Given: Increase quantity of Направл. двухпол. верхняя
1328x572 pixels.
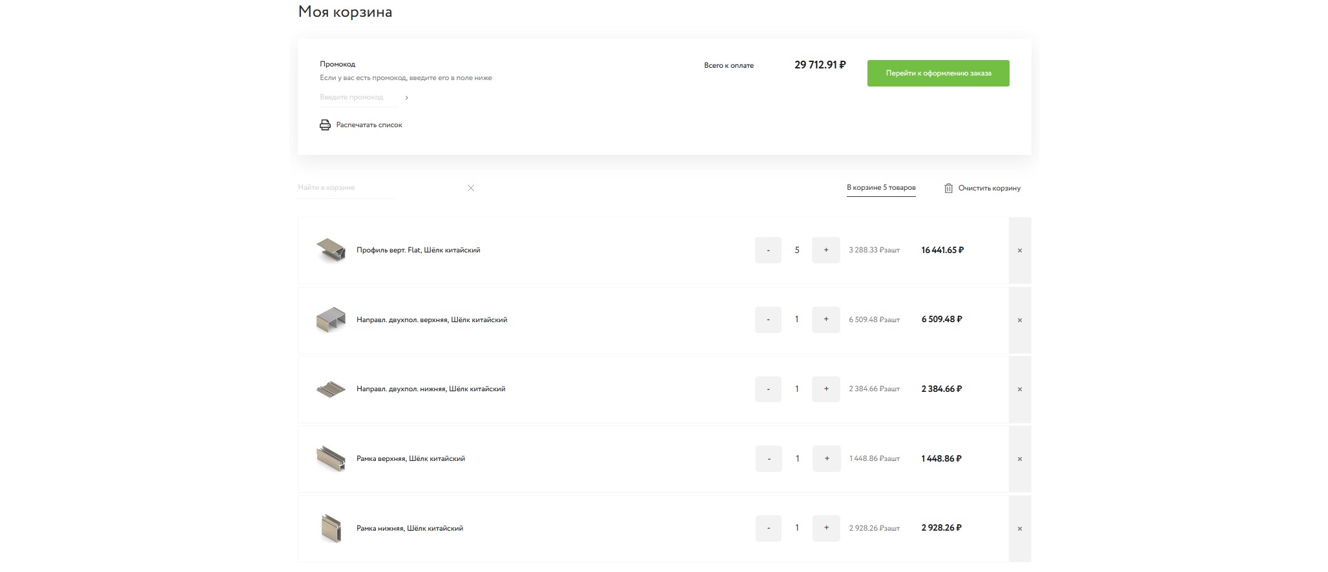Looking at the screenshot, I should 825,320.
